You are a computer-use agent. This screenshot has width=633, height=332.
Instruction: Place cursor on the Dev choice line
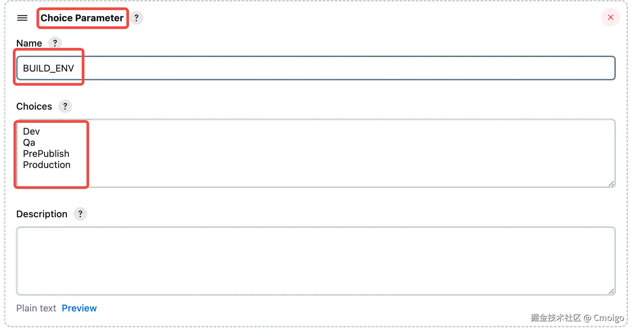(31, 131)
